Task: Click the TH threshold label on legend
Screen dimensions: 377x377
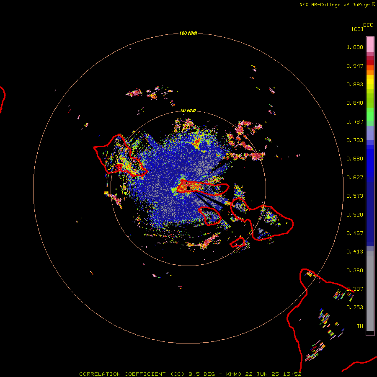Action: (360, 326)
